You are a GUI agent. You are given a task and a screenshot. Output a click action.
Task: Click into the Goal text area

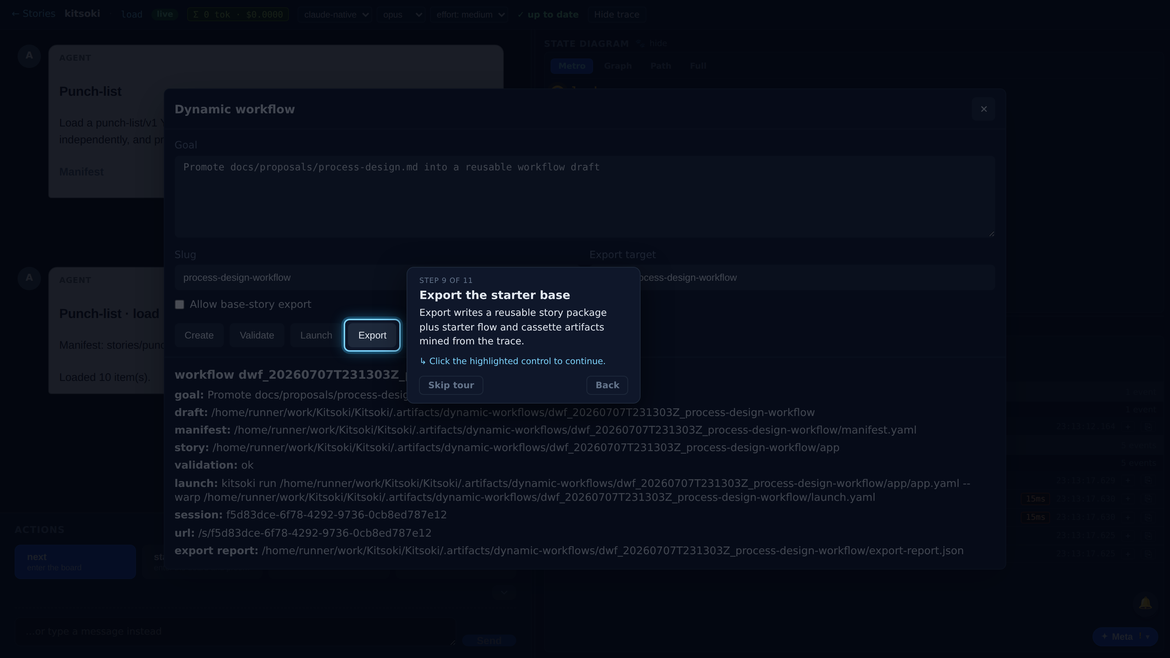click(x=585, y=196)
